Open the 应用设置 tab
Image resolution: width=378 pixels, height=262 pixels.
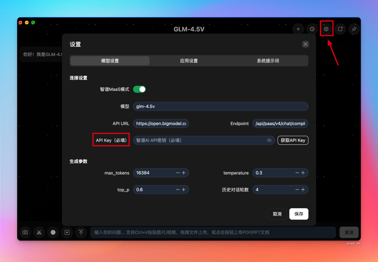189,61
